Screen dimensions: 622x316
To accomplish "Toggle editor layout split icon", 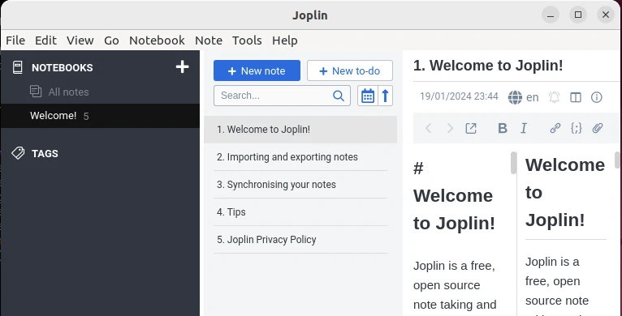I will (576, 97).
